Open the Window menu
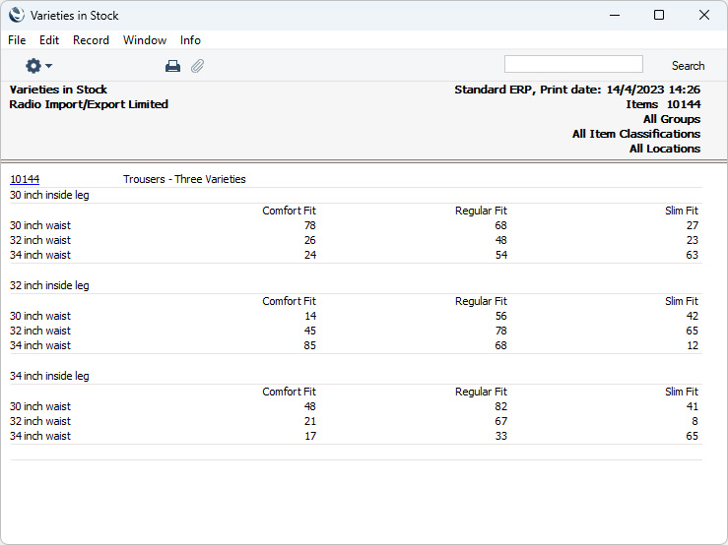This screenshot has height=545, width=728. point(145,40)
